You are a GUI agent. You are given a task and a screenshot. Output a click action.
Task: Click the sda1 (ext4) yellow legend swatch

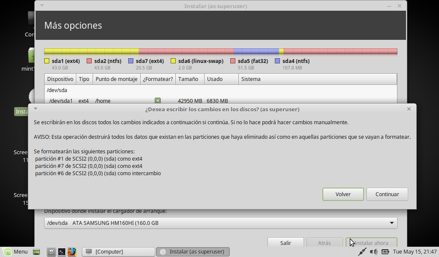[x=47, y=61]
